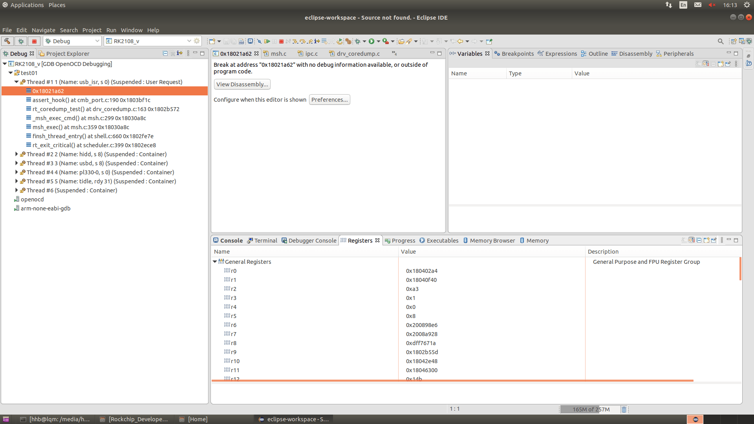Click the Step Over toolbar icon
The height and width of the screenshot is (424, 754).
(x=302, y=41)
